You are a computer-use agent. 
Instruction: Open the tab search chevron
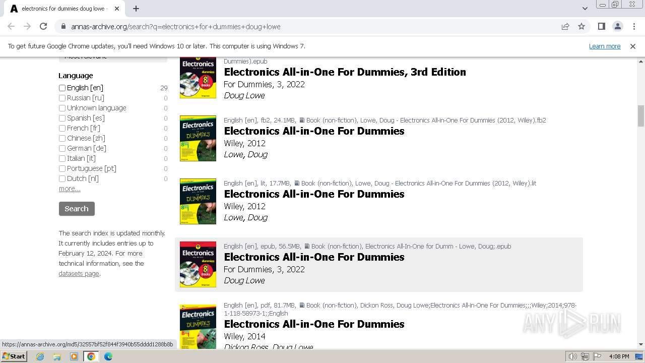[585, 9]
